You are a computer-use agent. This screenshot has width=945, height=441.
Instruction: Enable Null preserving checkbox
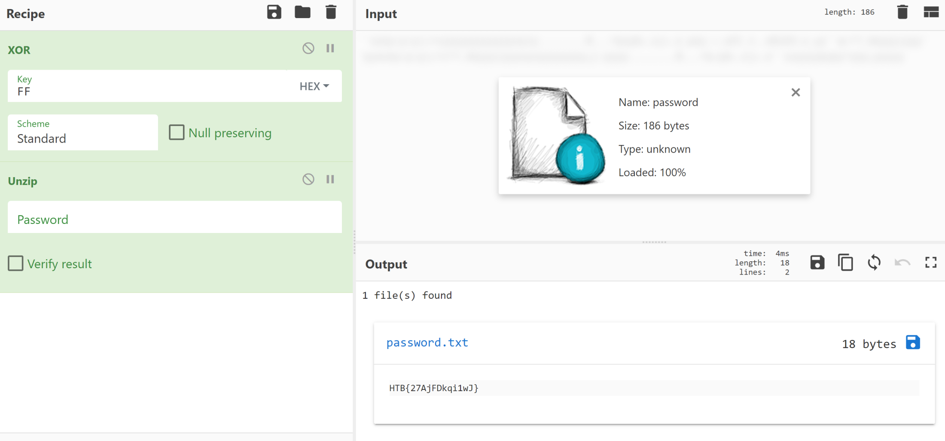177,133
